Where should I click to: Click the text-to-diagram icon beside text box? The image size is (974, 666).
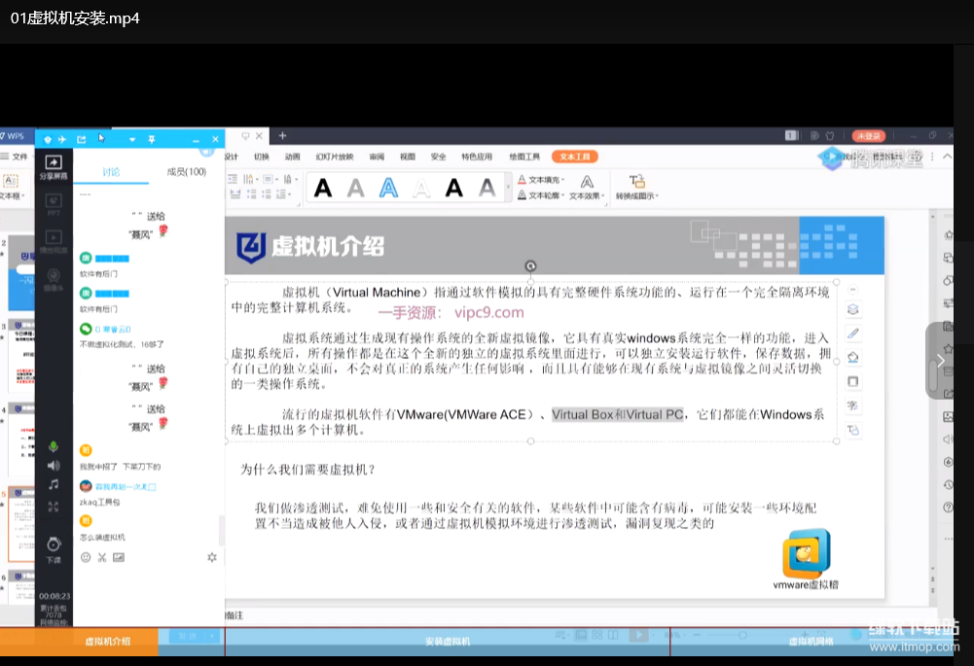tap(853, 430)
